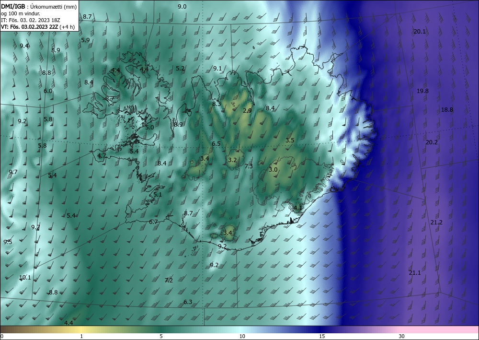Click the 3.2 value on the glacier
This screenshot has width=479, height=340.
click(x=232, y=160)
